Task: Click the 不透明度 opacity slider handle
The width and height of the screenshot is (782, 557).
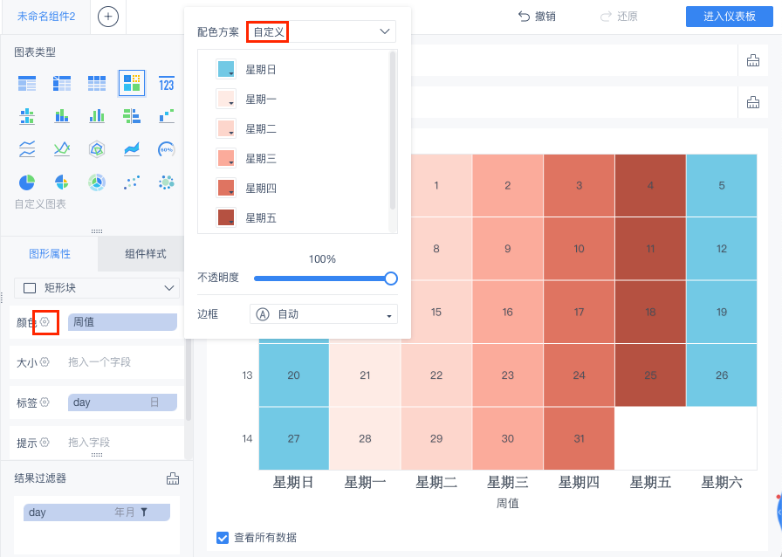Action: 391,278
